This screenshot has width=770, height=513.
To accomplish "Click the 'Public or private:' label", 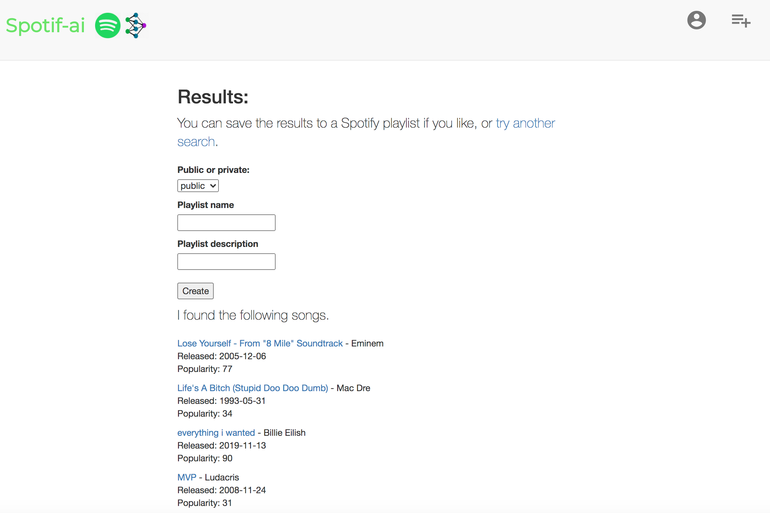I will click(x=214, y=170).
